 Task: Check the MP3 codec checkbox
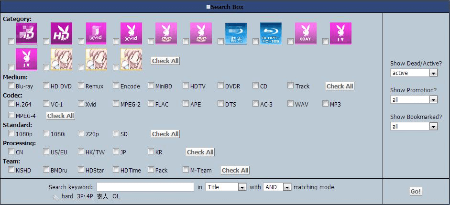(x=325, y=104)
